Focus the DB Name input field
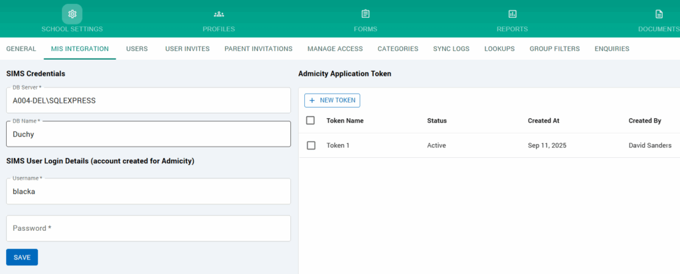 [148, 134]
